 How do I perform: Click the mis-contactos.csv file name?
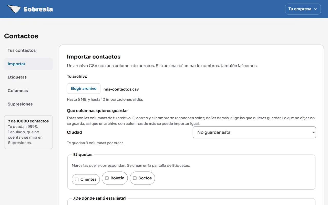[121, 89]
